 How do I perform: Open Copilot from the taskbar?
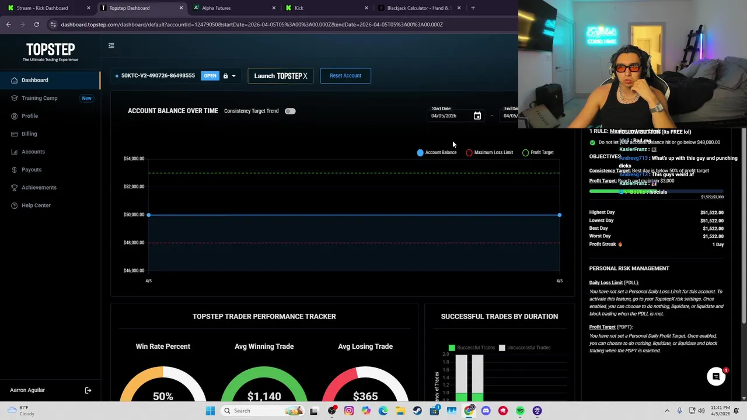366,411
